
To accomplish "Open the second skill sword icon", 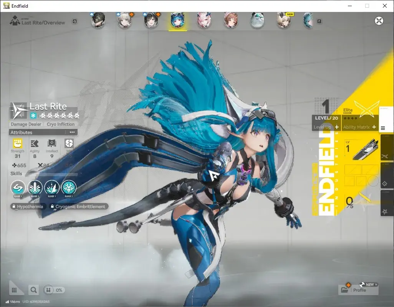I will click(x=35, y=188).
